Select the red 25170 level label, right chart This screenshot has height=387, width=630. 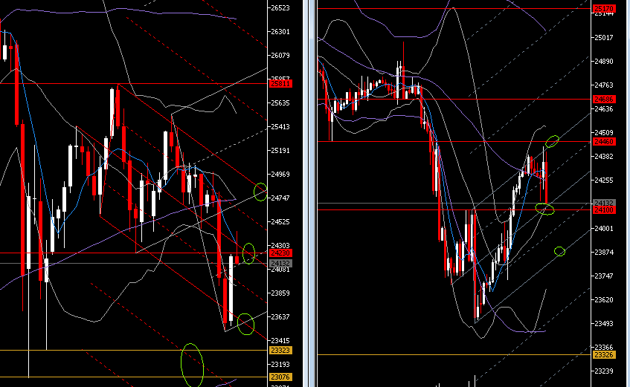pos(604,8)
